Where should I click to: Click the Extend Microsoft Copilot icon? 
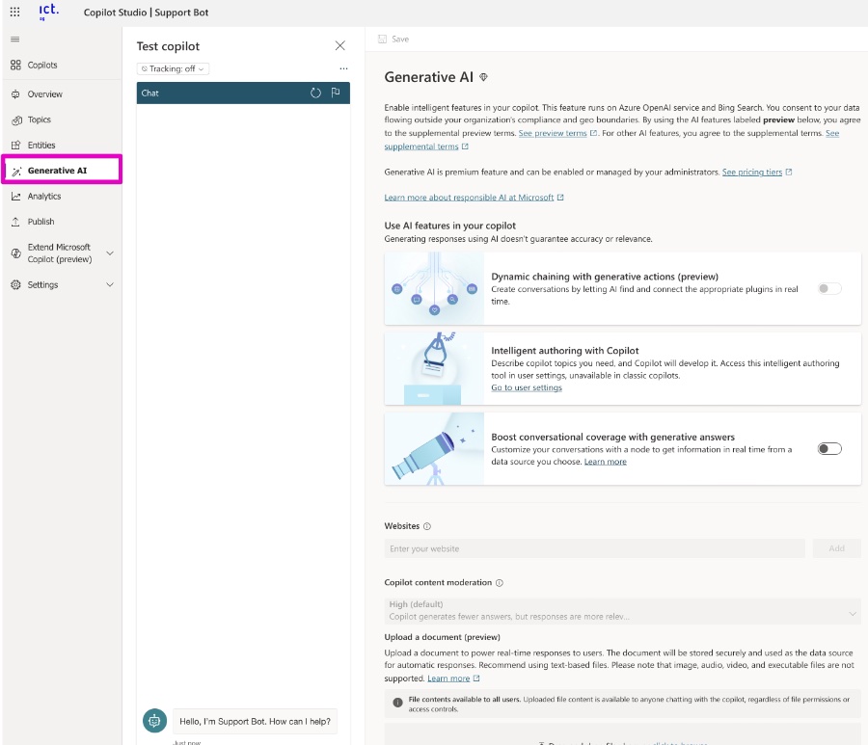pos(15,253)
